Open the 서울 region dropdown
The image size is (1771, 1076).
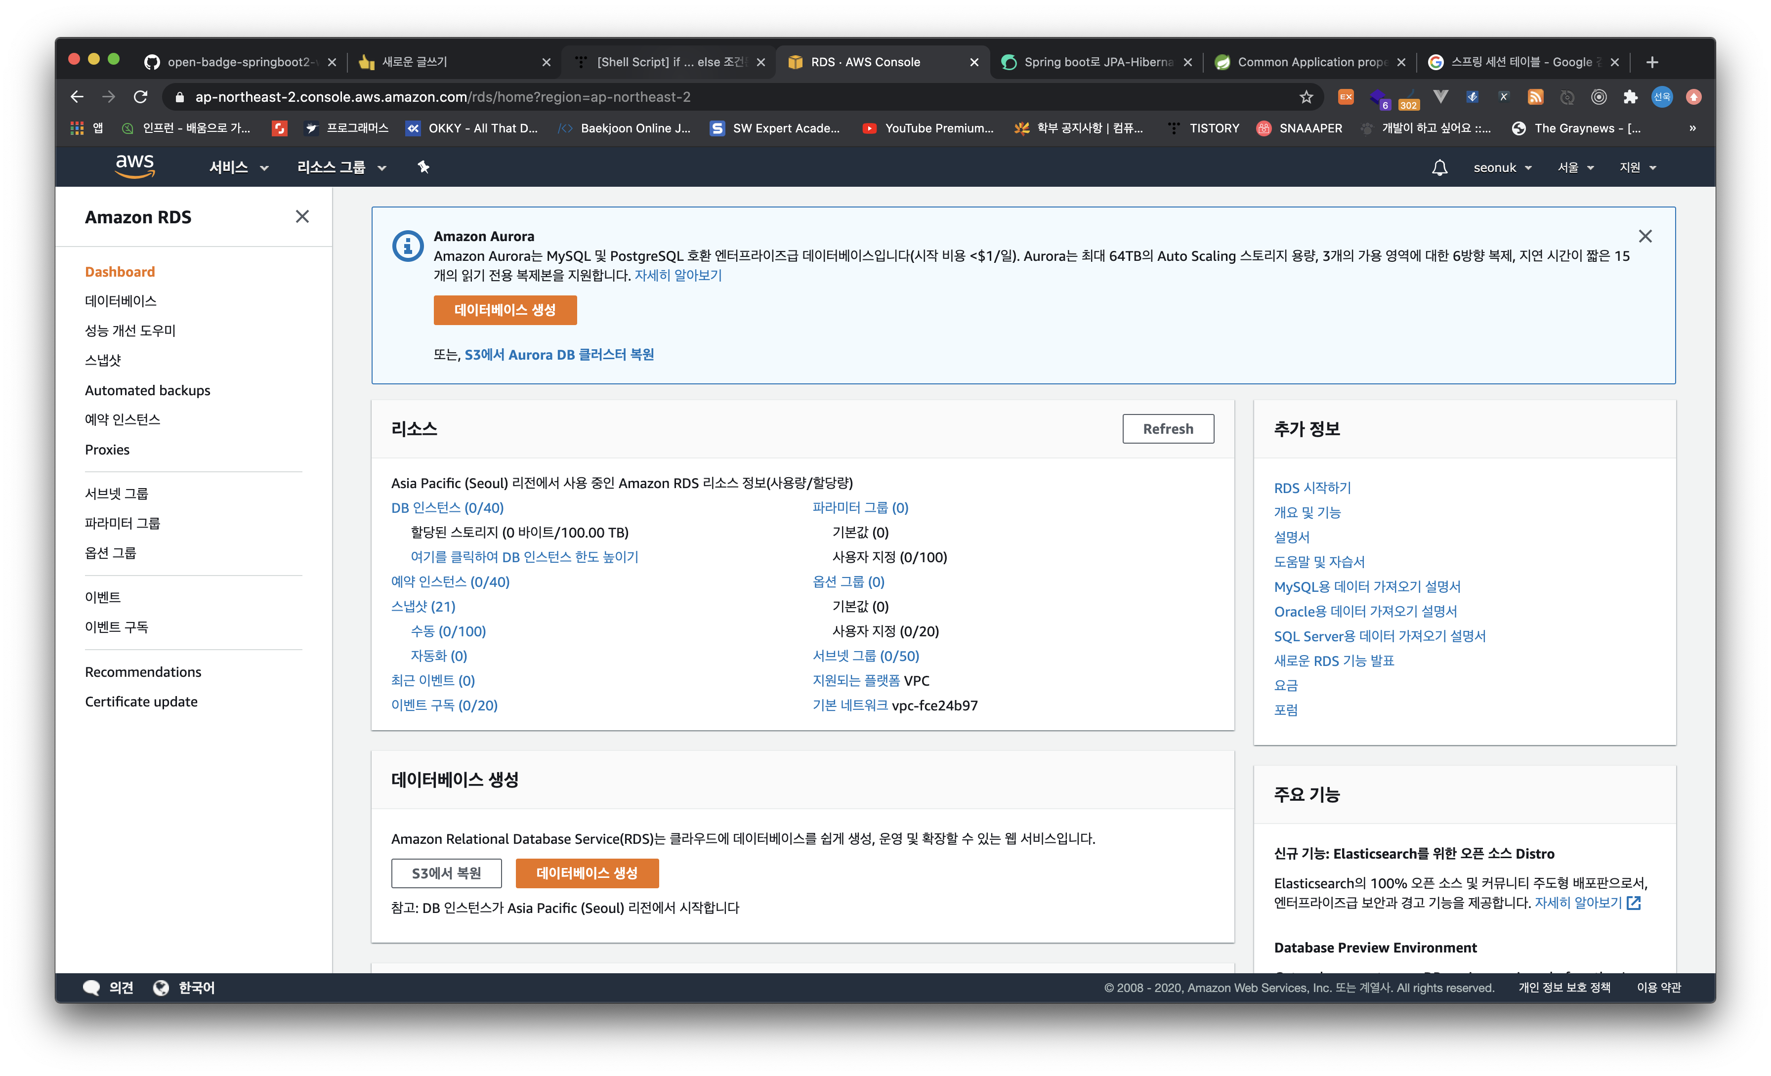click(1575, 167)
